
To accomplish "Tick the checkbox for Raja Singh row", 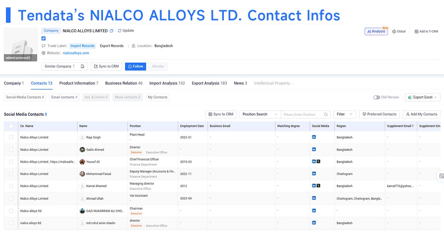I will 11,137.
